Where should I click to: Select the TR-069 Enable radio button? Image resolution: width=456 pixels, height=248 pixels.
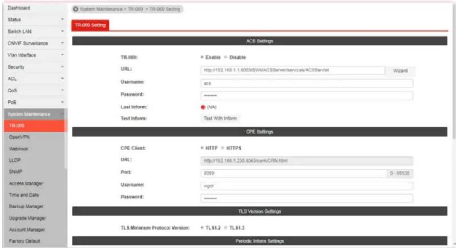pyautogui.click(x=202, y=57)
